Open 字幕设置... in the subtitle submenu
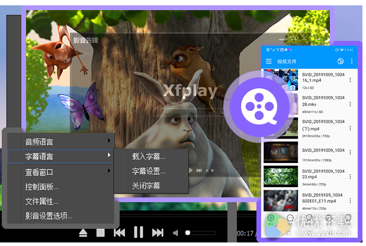 (151, 171)
